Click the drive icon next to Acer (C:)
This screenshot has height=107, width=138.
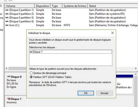point(7,25)
